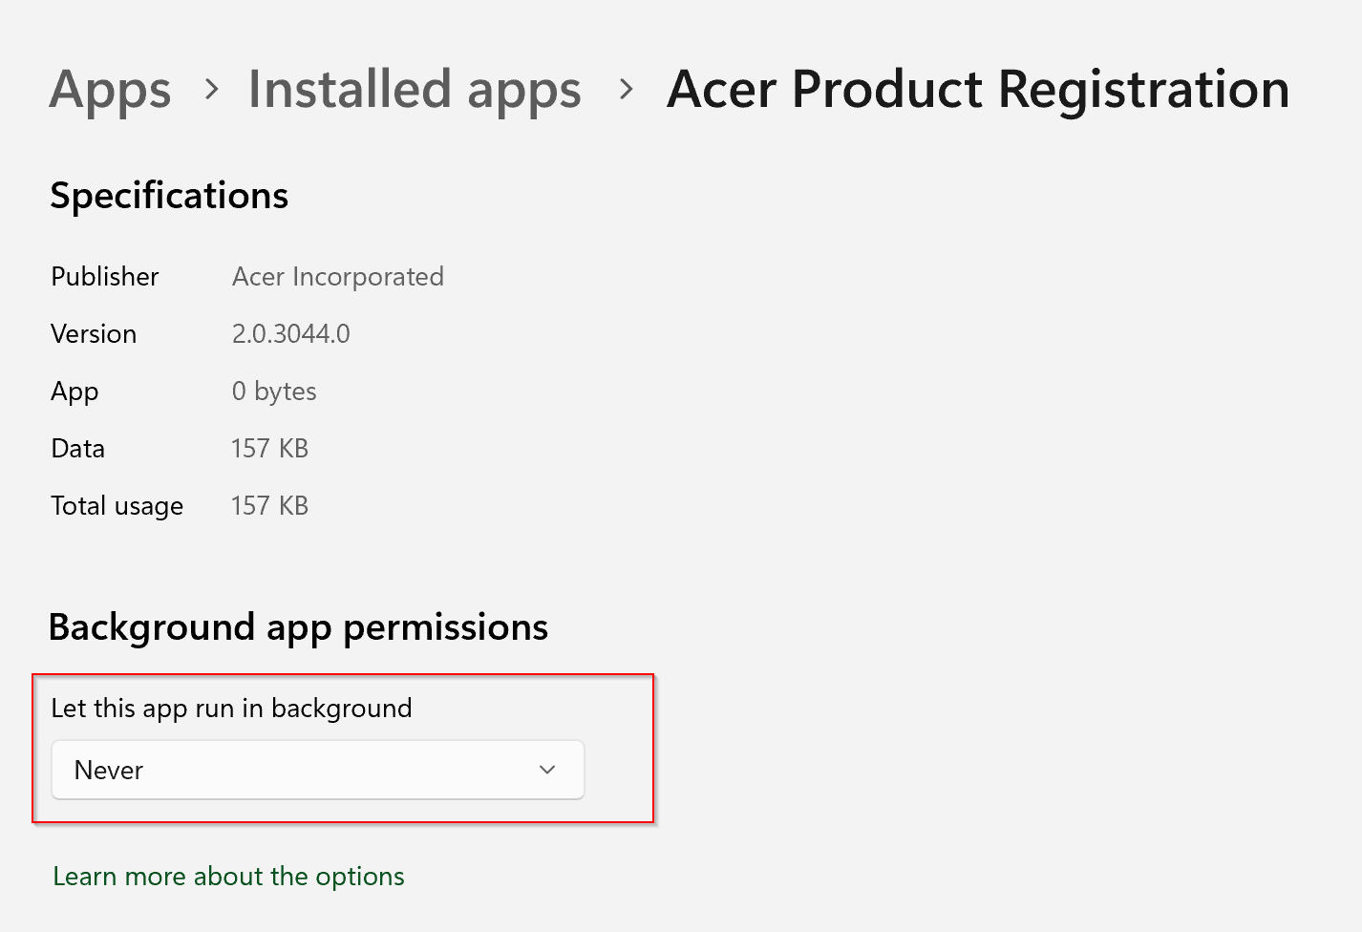Image resolution: width=1362 pixels, height=932 pixels.
Task: Click the 157 KB value next to Data
Action: click(x=269, y=449)
